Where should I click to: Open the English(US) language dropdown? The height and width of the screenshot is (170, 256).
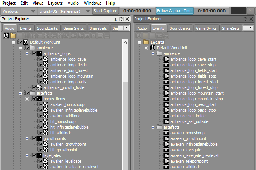point(64,11)
